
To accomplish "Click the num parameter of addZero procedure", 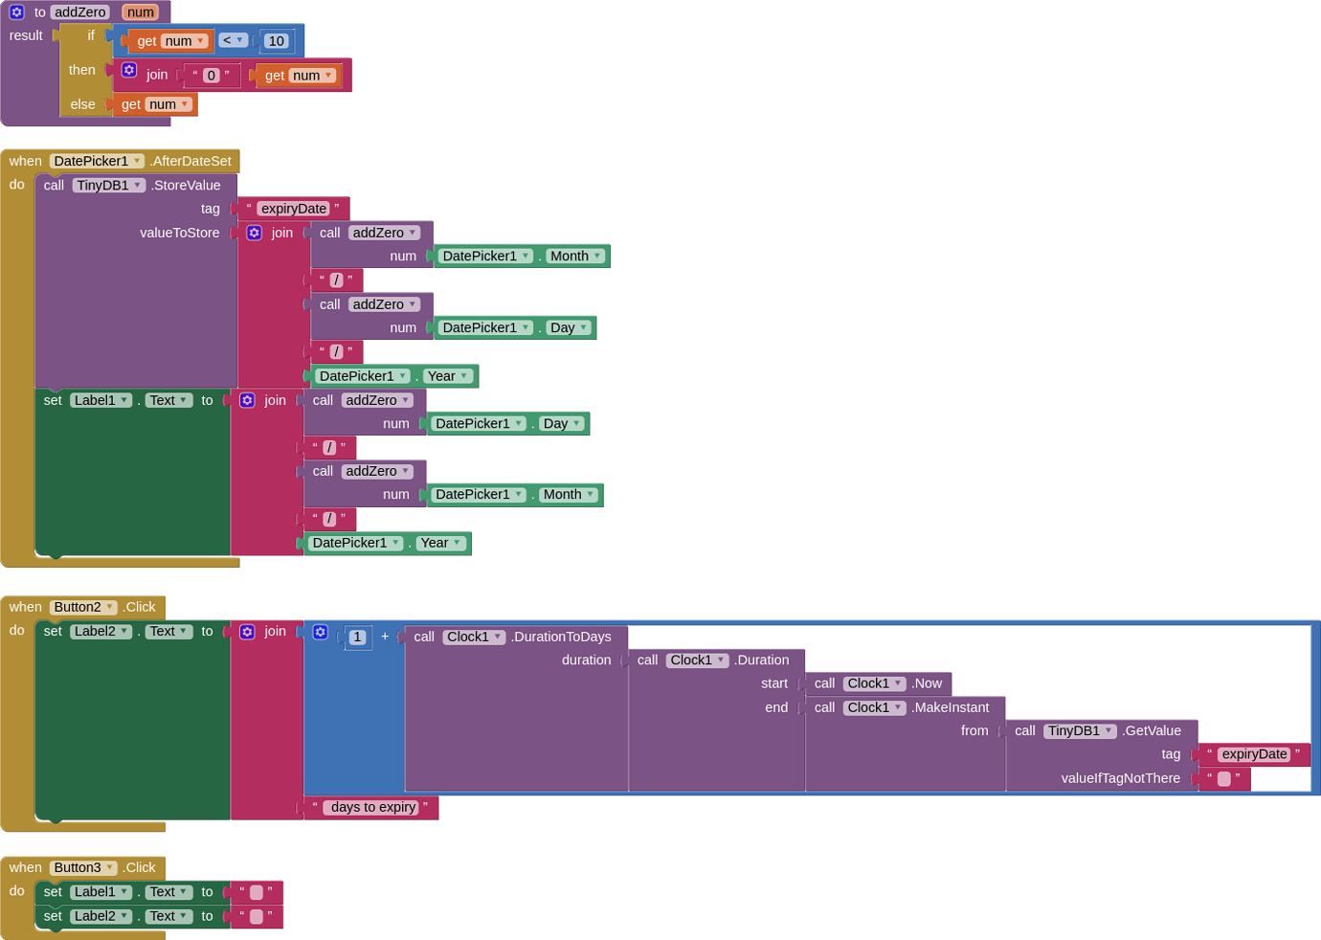I will (x=141, y=12).
